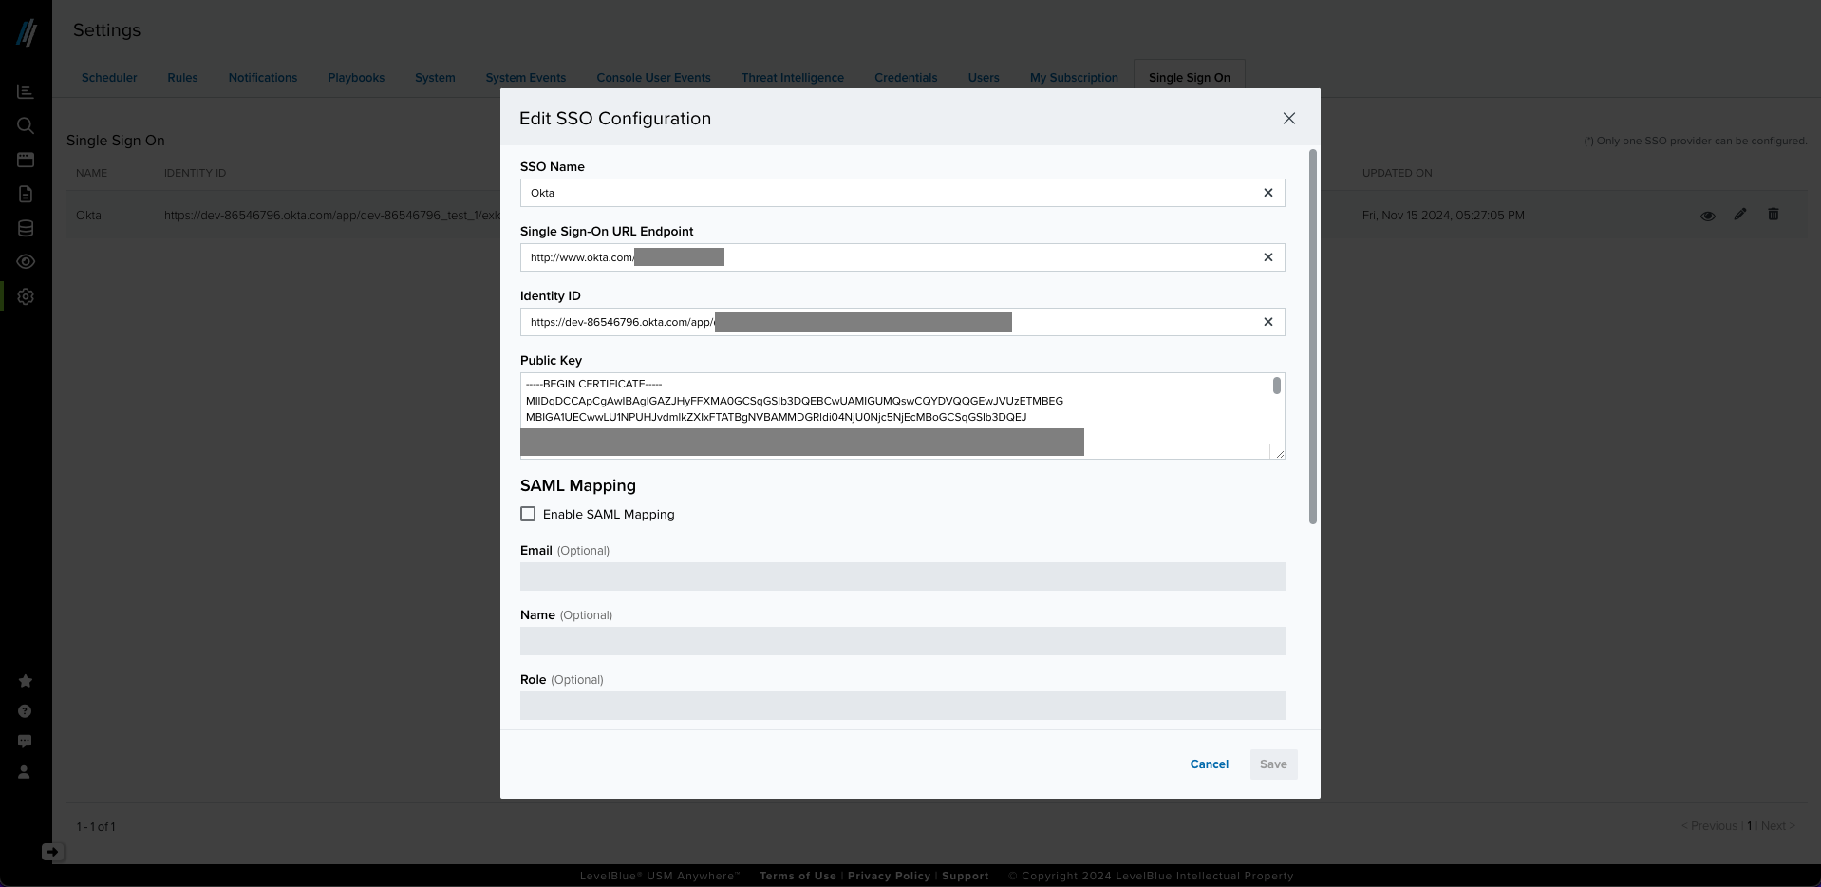Viewport: 1821px width, 887px height.
Task: Open the settings gear sidebar icon
Action: (x=26, y=296)
